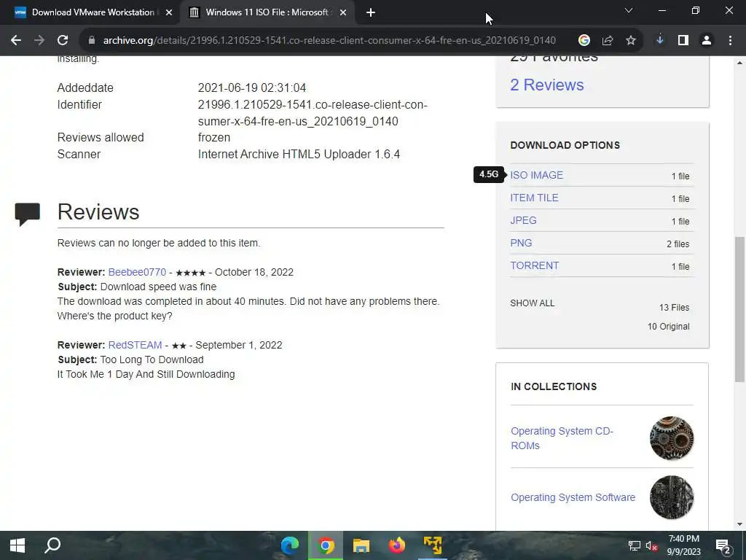Open the yellow VMware taskbar app icon
Viewport: 746px width, 560px height.
[x=433, y=545]
